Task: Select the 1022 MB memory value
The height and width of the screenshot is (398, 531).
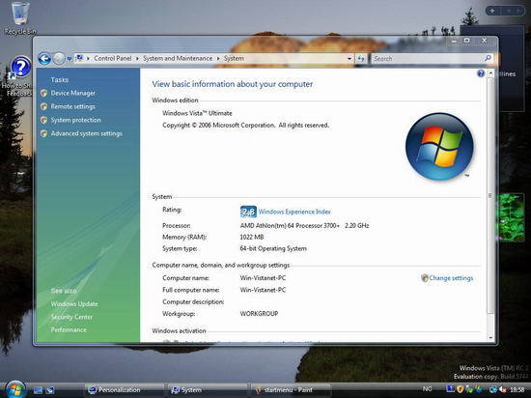Action: tap(252, 237)
